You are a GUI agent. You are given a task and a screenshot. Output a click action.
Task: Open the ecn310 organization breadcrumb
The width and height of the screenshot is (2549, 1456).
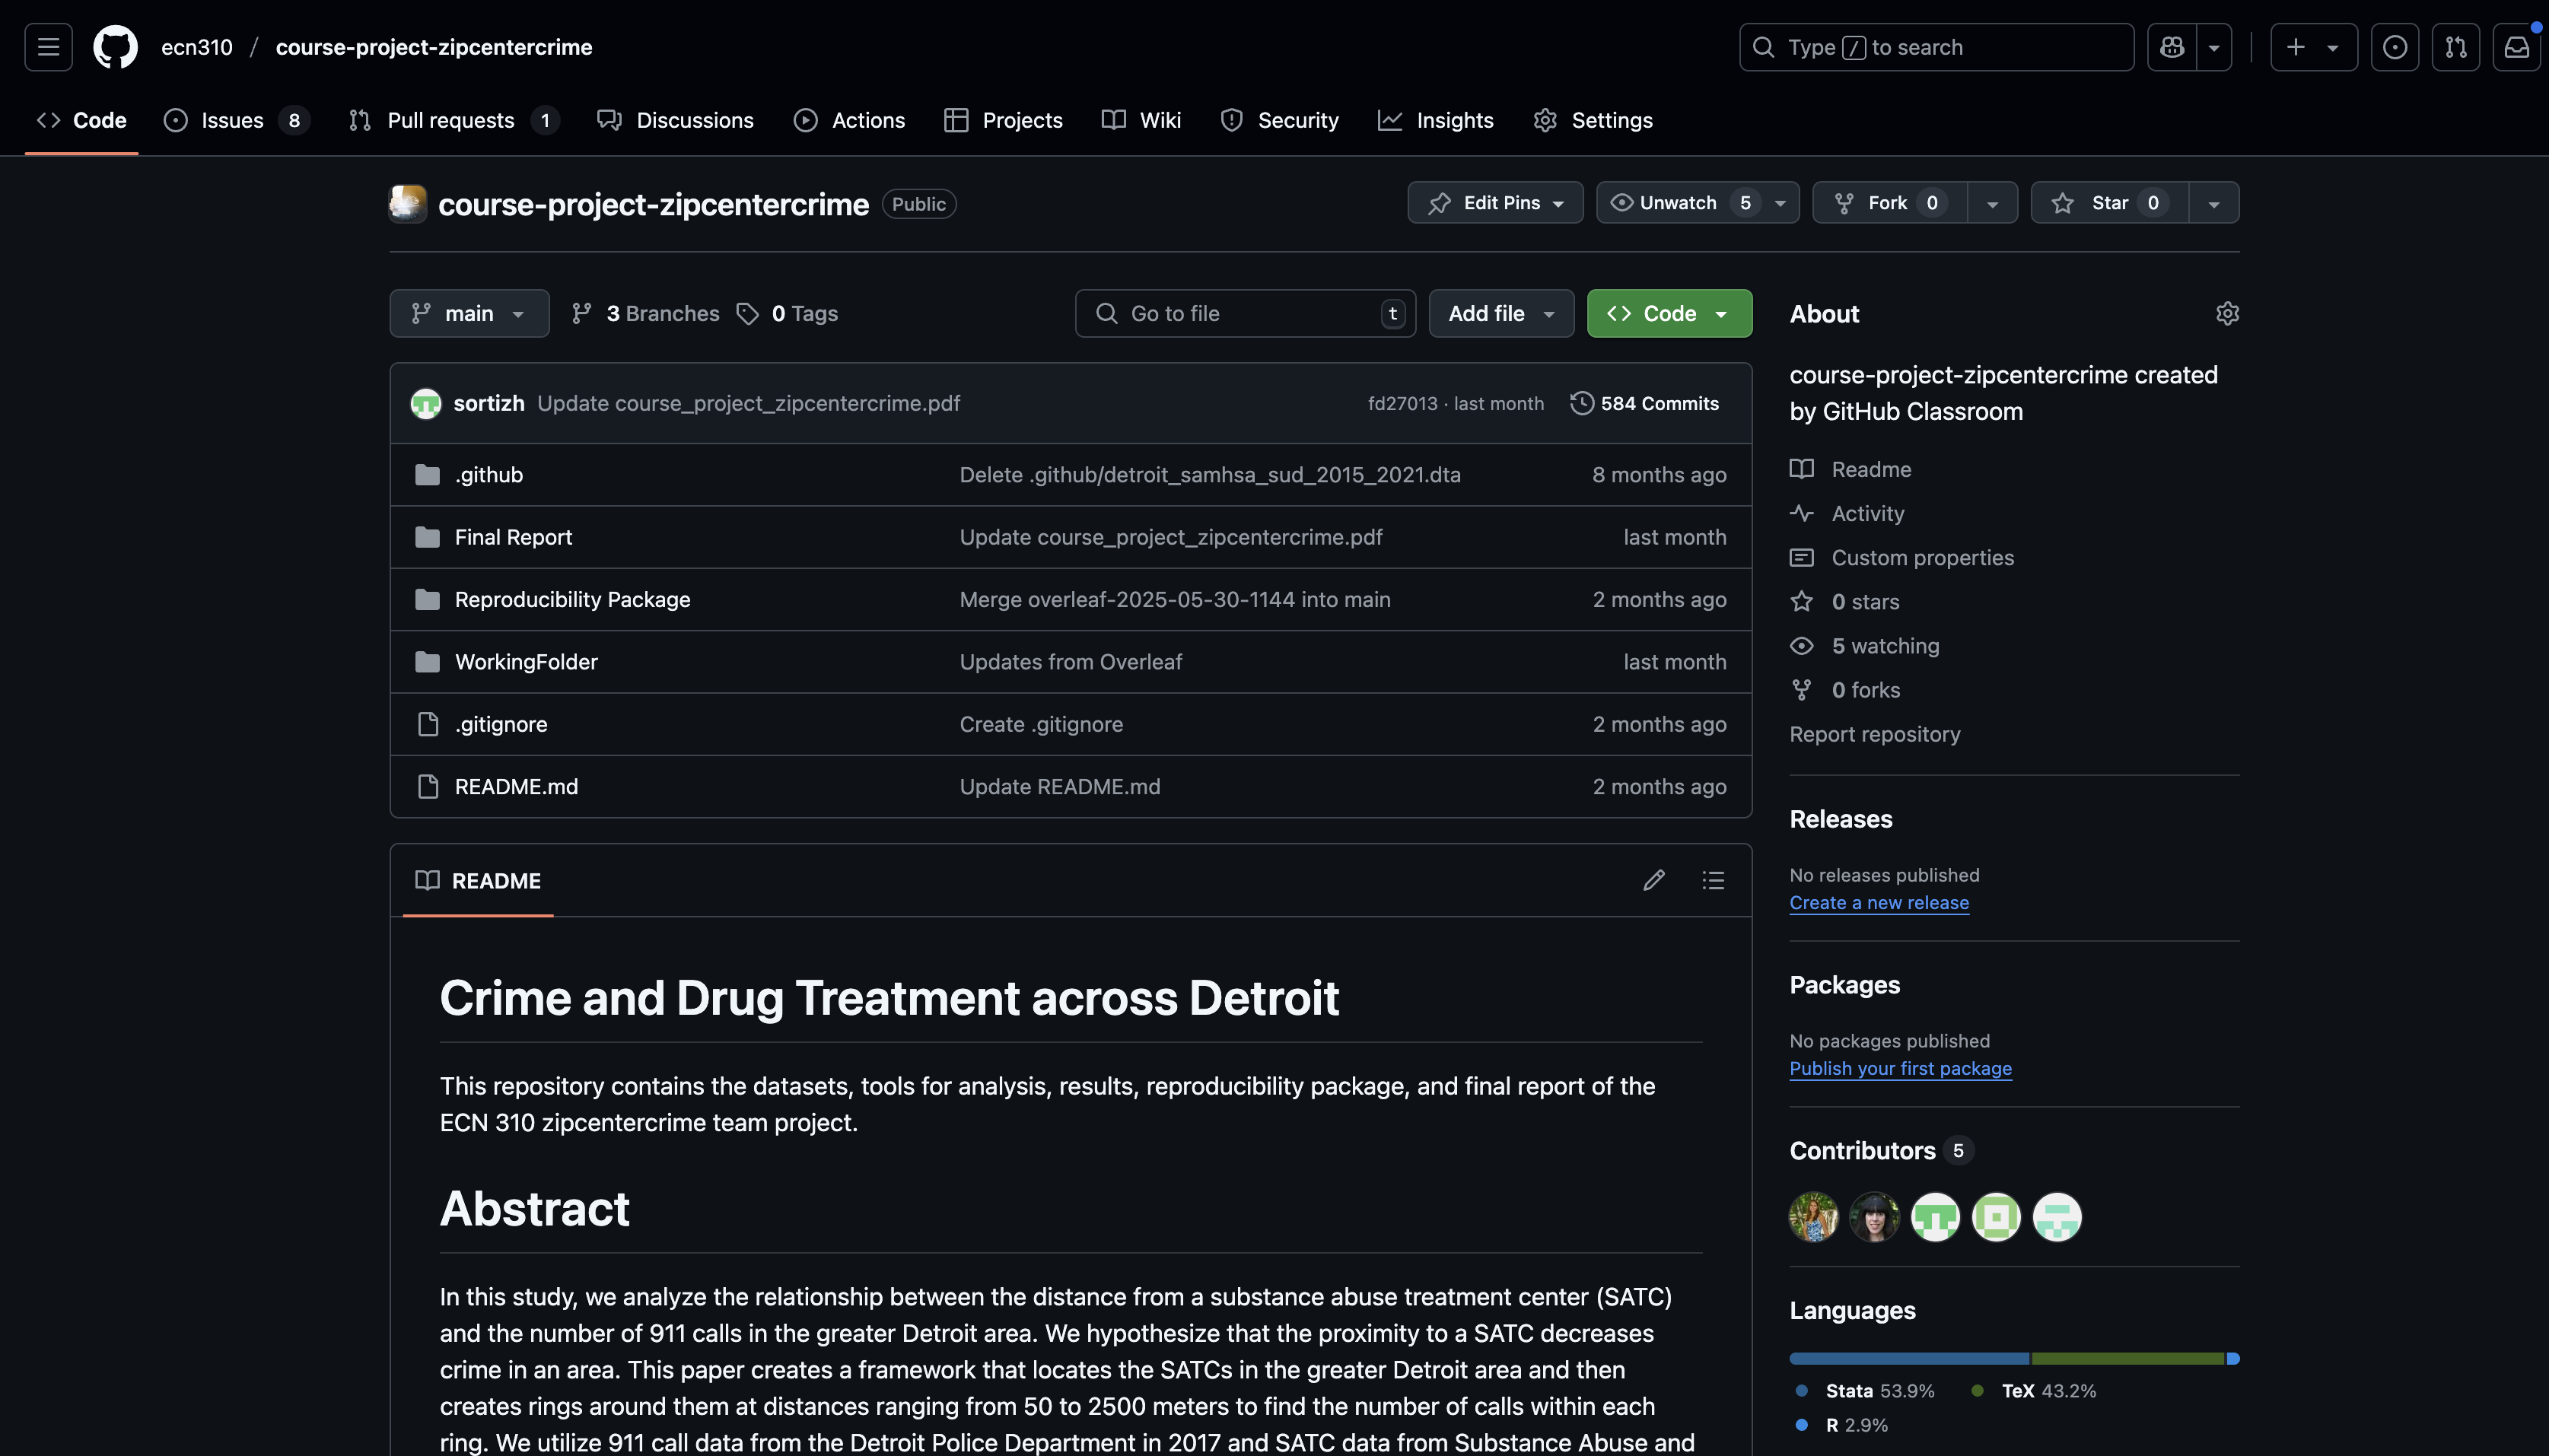click(197, 47)
